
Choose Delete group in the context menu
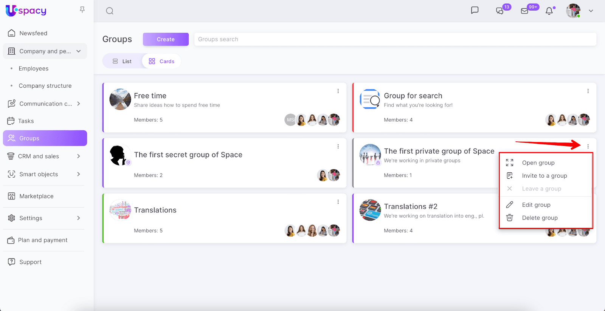540,218
